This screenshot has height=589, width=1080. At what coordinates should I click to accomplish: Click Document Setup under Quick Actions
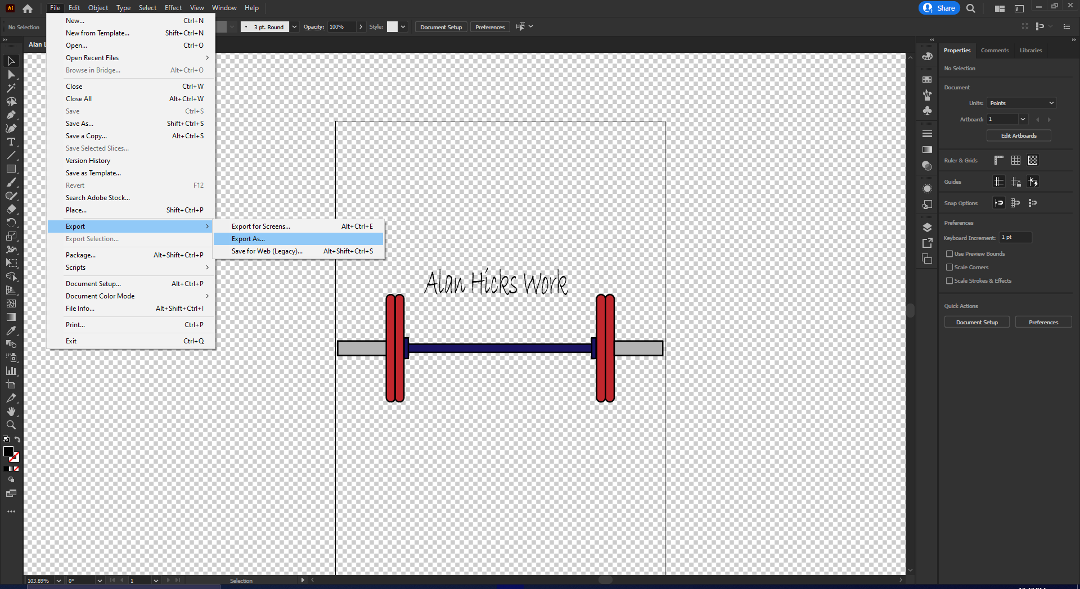click(x=976, y=323)
